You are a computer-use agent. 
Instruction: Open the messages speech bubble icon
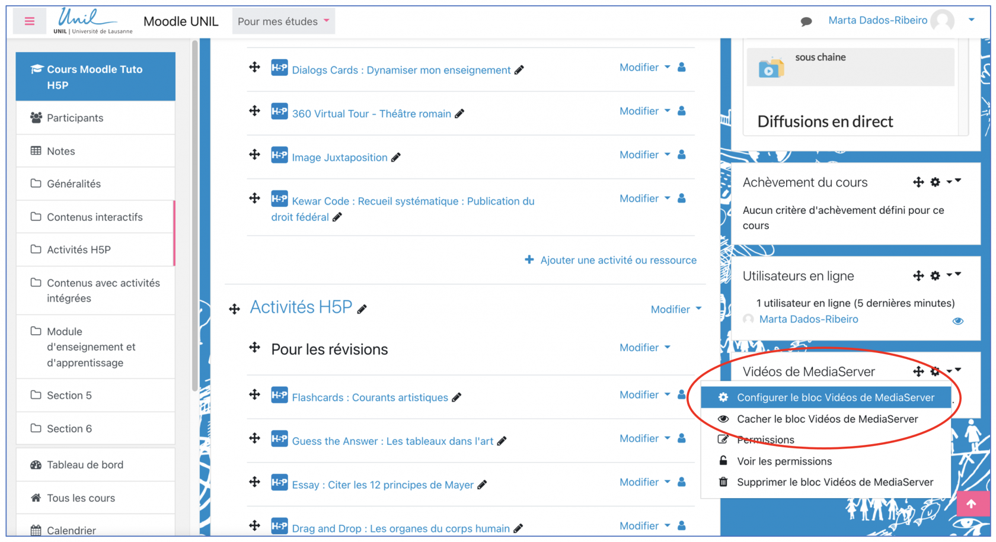[806, 22]
